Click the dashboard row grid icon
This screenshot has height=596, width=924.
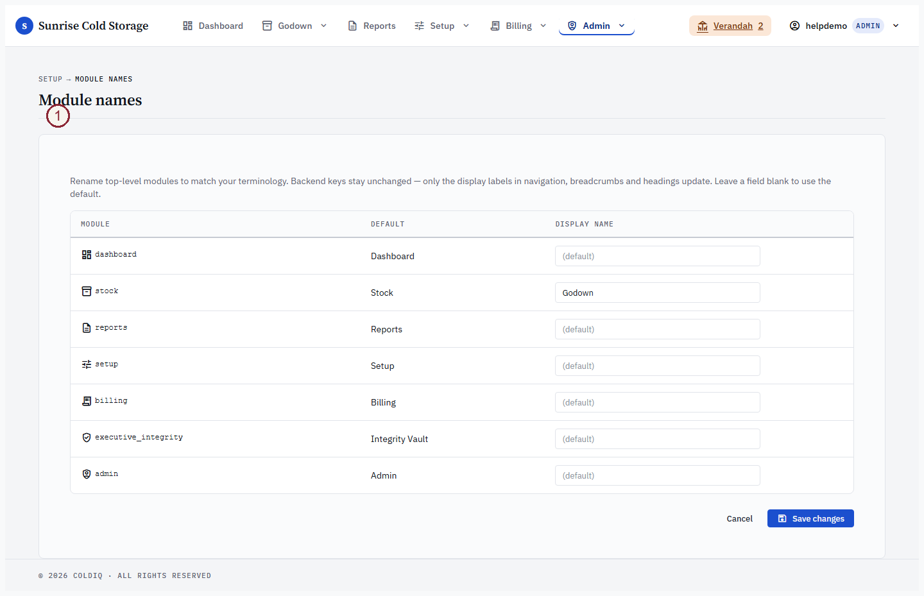coord(87,255)
